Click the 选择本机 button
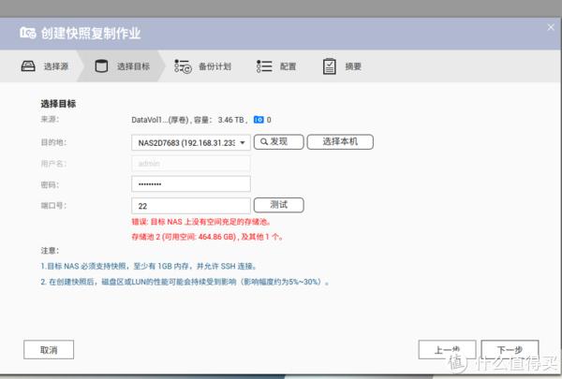 [340, 142]
